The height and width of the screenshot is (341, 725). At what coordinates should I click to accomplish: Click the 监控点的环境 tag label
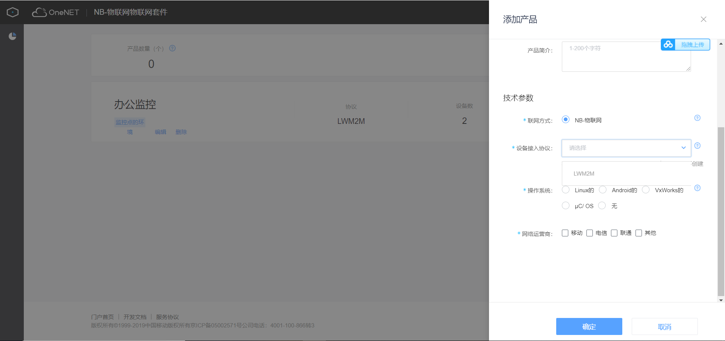click(130, 127)
